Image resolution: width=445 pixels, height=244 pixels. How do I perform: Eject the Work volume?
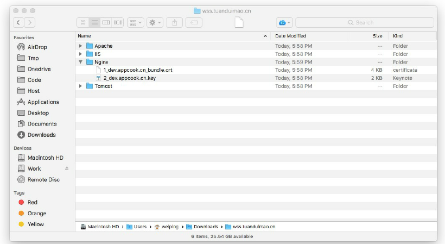(x=67, y=168)
